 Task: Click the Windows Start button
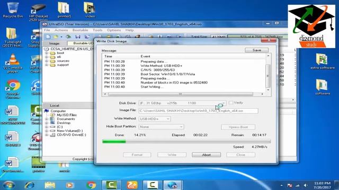[x=8, y=185]
